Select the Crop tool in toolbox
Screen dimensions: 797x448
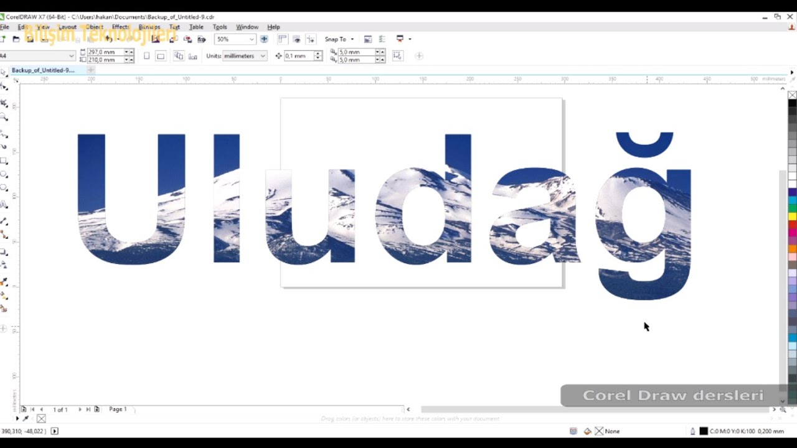click(x=4, y=103)
